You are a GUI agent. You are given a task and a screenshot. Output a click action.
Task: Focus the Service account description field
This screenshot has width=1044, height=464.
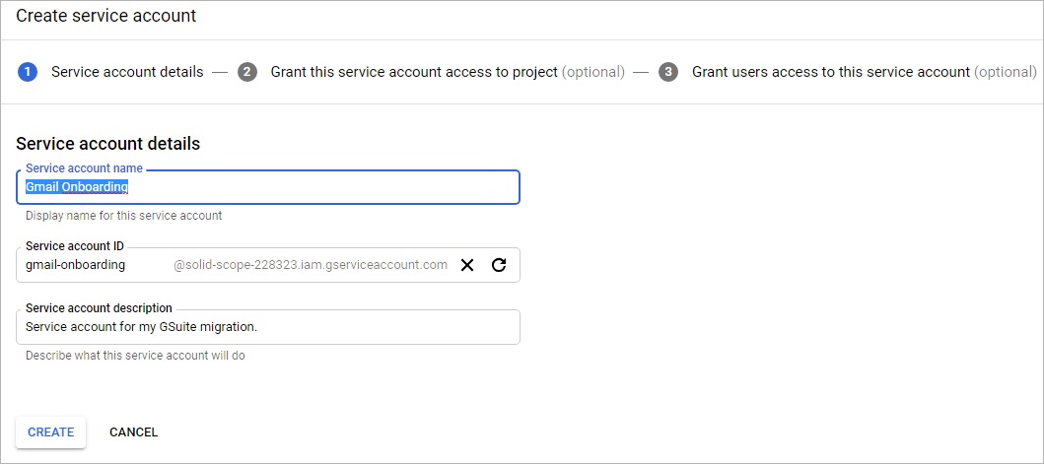[x=268, y=327]
